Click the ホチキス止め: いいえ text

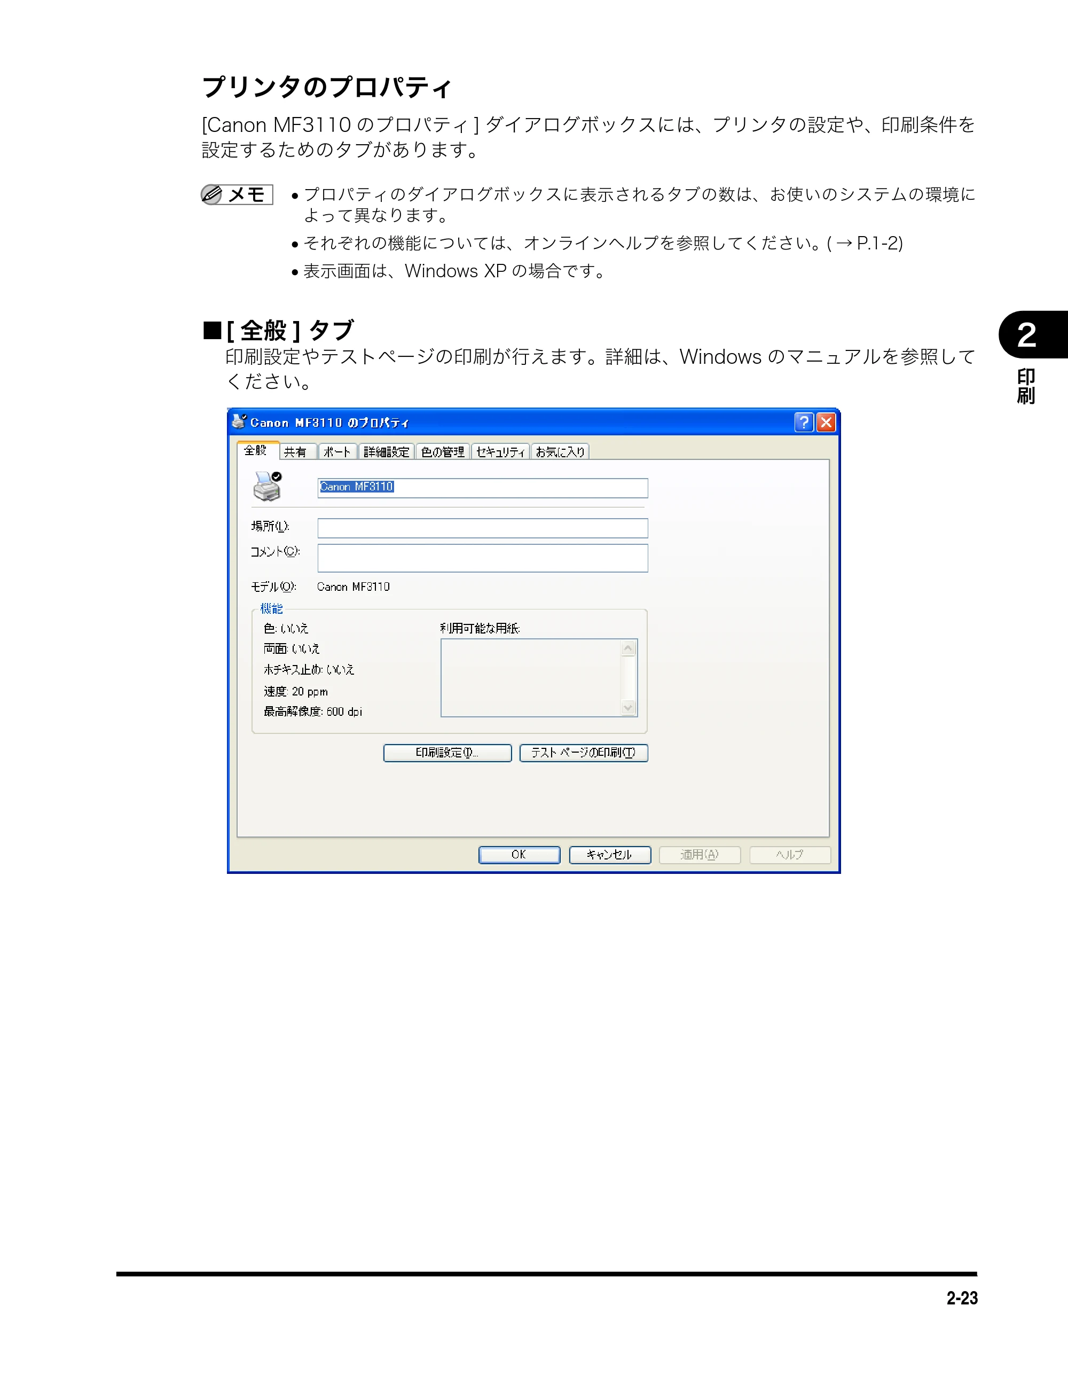tap(309, 669)
